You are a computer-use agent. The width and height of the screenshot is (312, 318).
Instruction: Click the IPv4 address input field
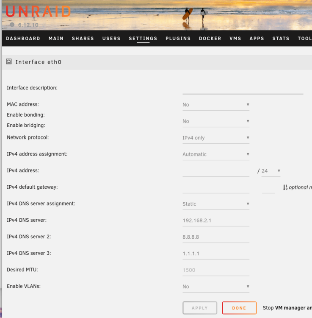(x=216, y=171)
